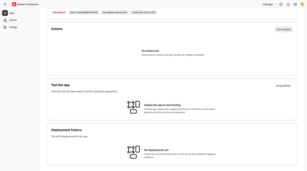This screenshot has height=171, width=307.
Task: Click the Adobe logo icon
Action: click(x=14, y=4)
